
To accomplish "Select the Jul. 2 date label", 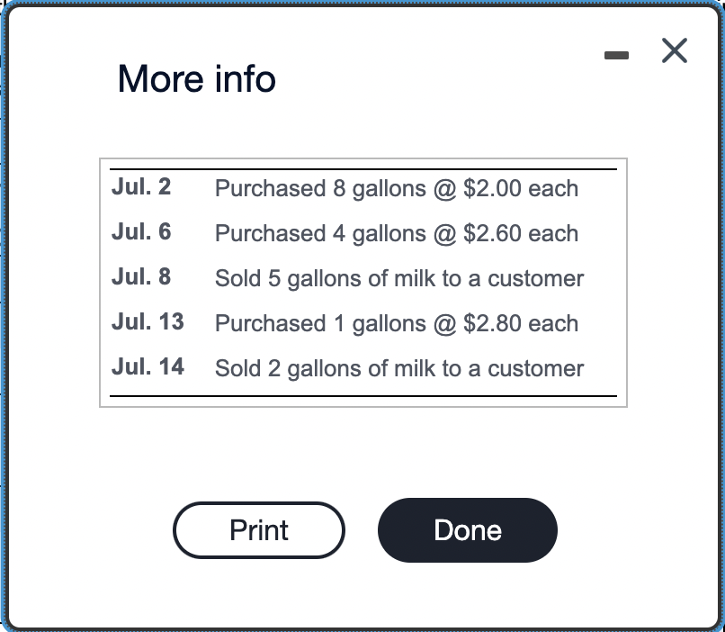I will [x=140, y=188].
